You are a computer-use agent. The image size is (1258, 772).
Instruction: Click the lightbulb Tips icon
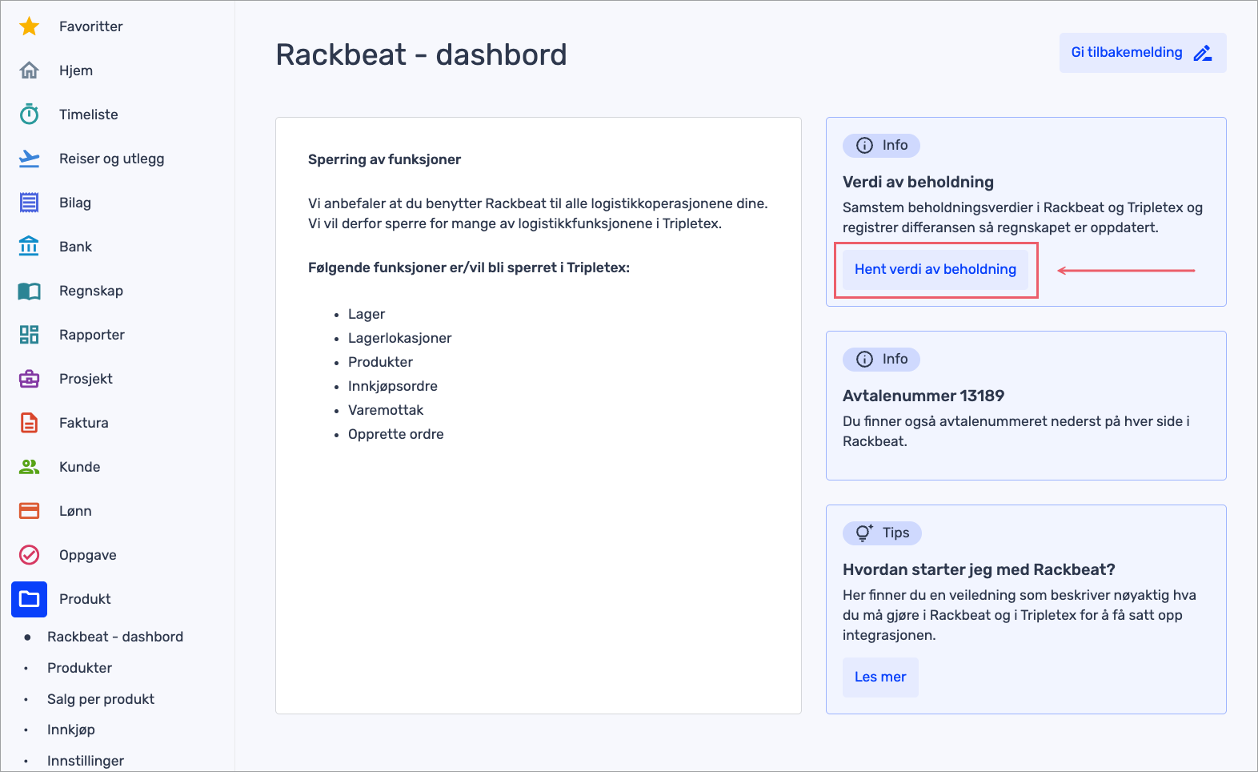tap(864, 533)
